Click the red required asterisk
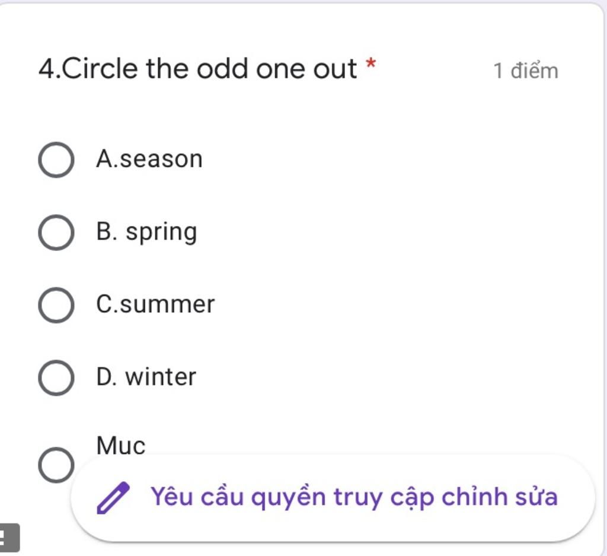607x556 pixels. 371,63
